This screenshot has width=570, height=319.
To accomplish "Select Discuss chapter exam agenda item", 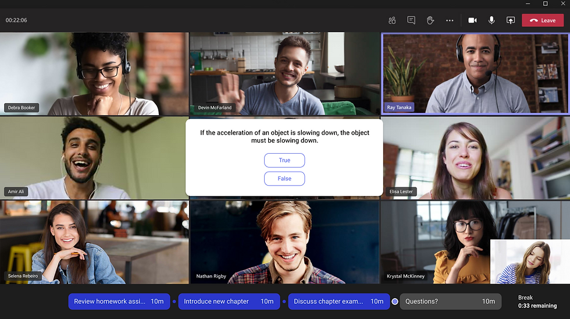I will point(339,302).
